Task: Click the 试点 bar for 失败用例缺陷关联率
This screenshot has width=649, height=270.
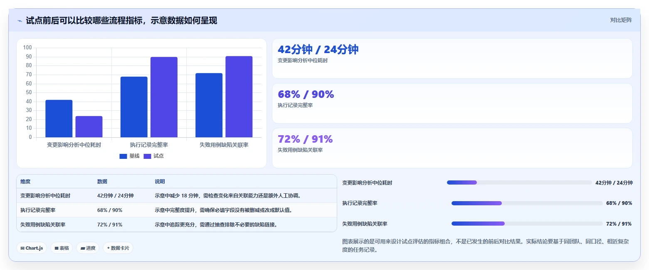Action: point(239,97)
